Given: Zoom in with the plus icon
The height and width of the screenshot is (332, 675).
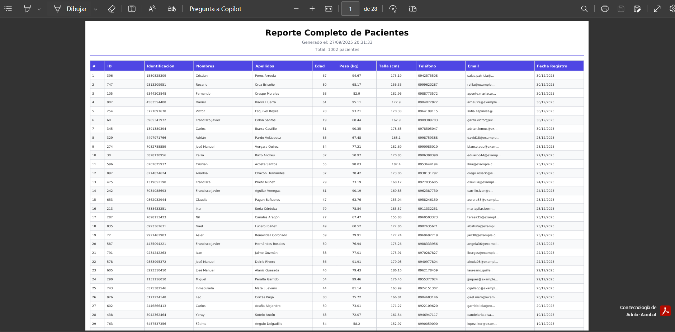Looking at the screenshot, I should [312, 9].
